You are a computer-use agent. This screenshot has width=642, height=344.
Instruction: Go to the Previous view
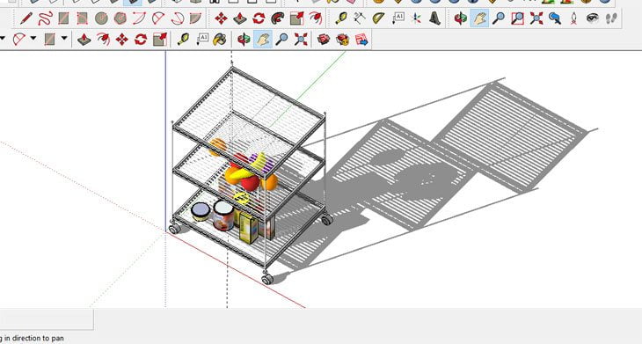tap(555, 18)
